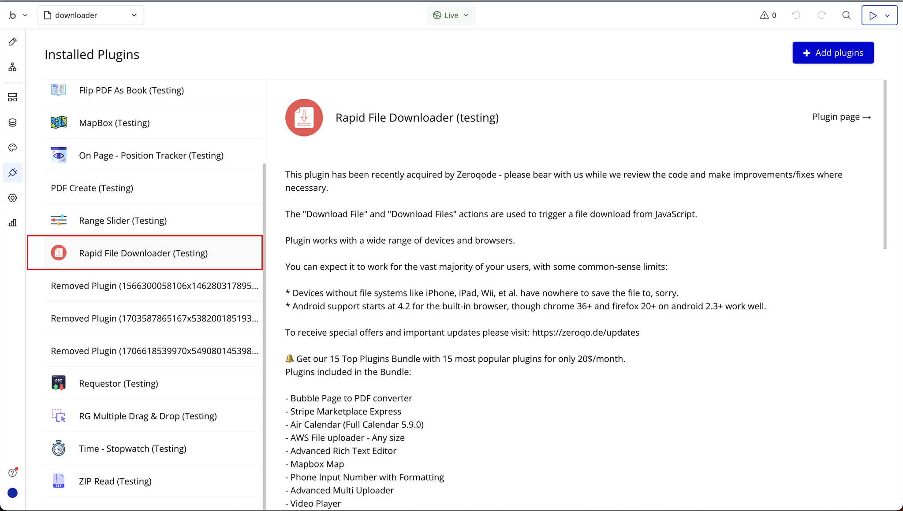
Task: Click the issues warning triangle icon
Action: tap(764, 15)
